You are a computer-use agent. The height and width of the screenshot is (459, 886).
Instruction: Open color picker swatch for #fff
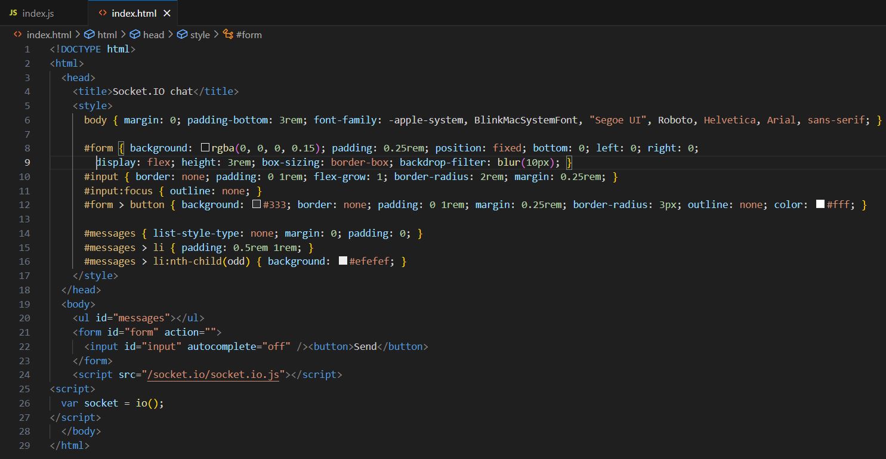820,204
